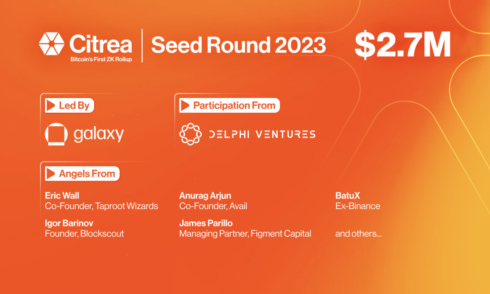The height and width of the screenshot is (294, 490).
Task: Select the Participation From label badge
Action: click(x=229, y=105)
